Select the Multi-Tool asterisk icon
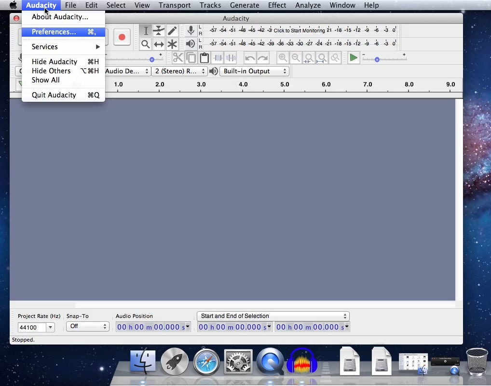Image resolution: width=491 pixels, height=386 pixels. tap(172, 44)
